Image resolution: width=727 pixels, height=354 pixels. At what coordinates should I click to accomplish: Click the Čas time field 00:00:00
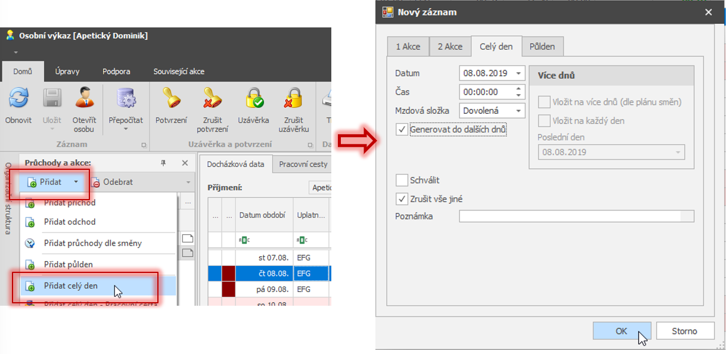[x=486, y=92]
